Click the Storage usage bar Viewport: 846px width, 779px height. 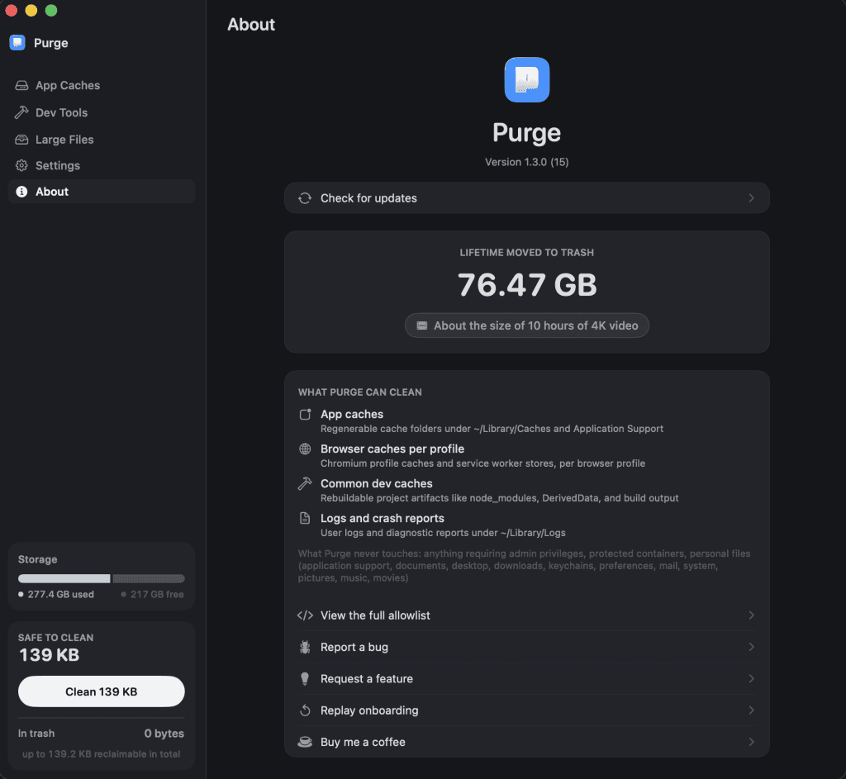(102, 579)
